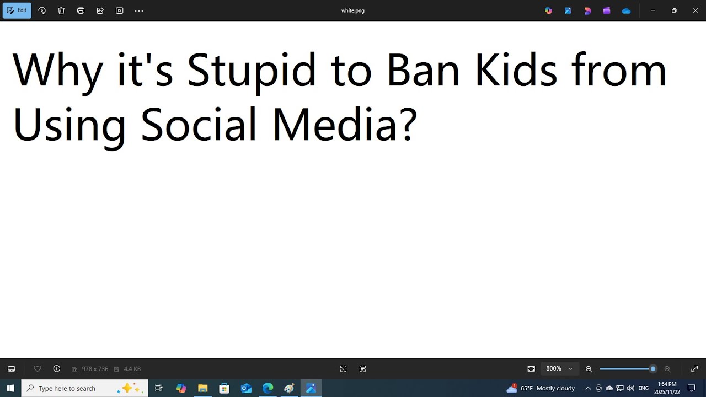Click the 978 x 736 dimensions text
This screenshot has height=397, width=706.
coord(95,369)
